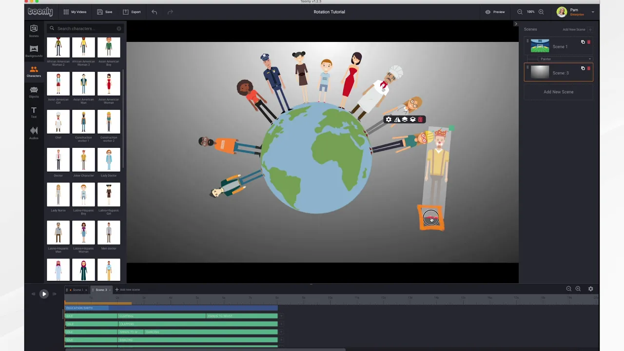Switch to Scene: 3 timeline tab
The width and height of the screenshot is (624, 351).
[x=101, y=290]
